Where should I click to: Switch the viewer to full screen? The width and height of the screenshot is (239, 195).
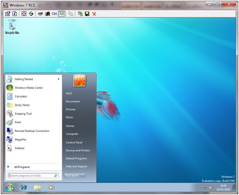coord(24,14)
